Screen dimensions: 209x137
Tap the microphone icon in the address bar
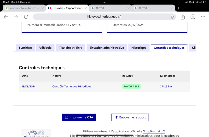(172, 17)
